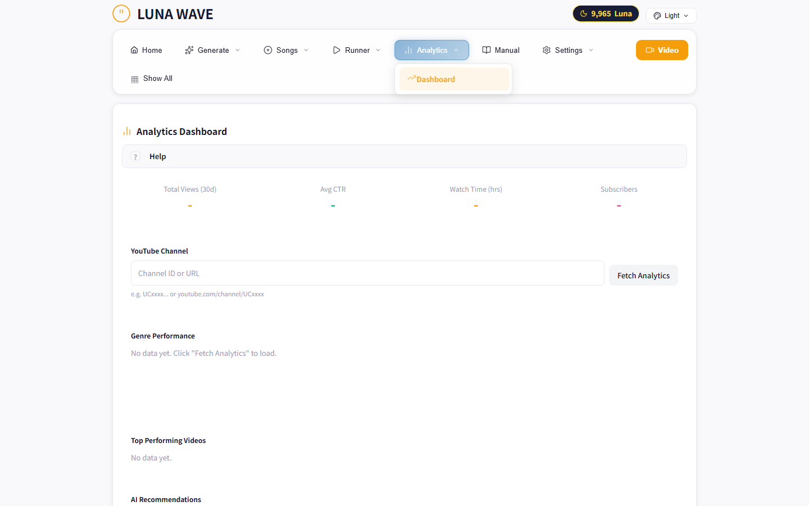
Task: Click the Analytics bar chart icon
Action: coord(408,50)
